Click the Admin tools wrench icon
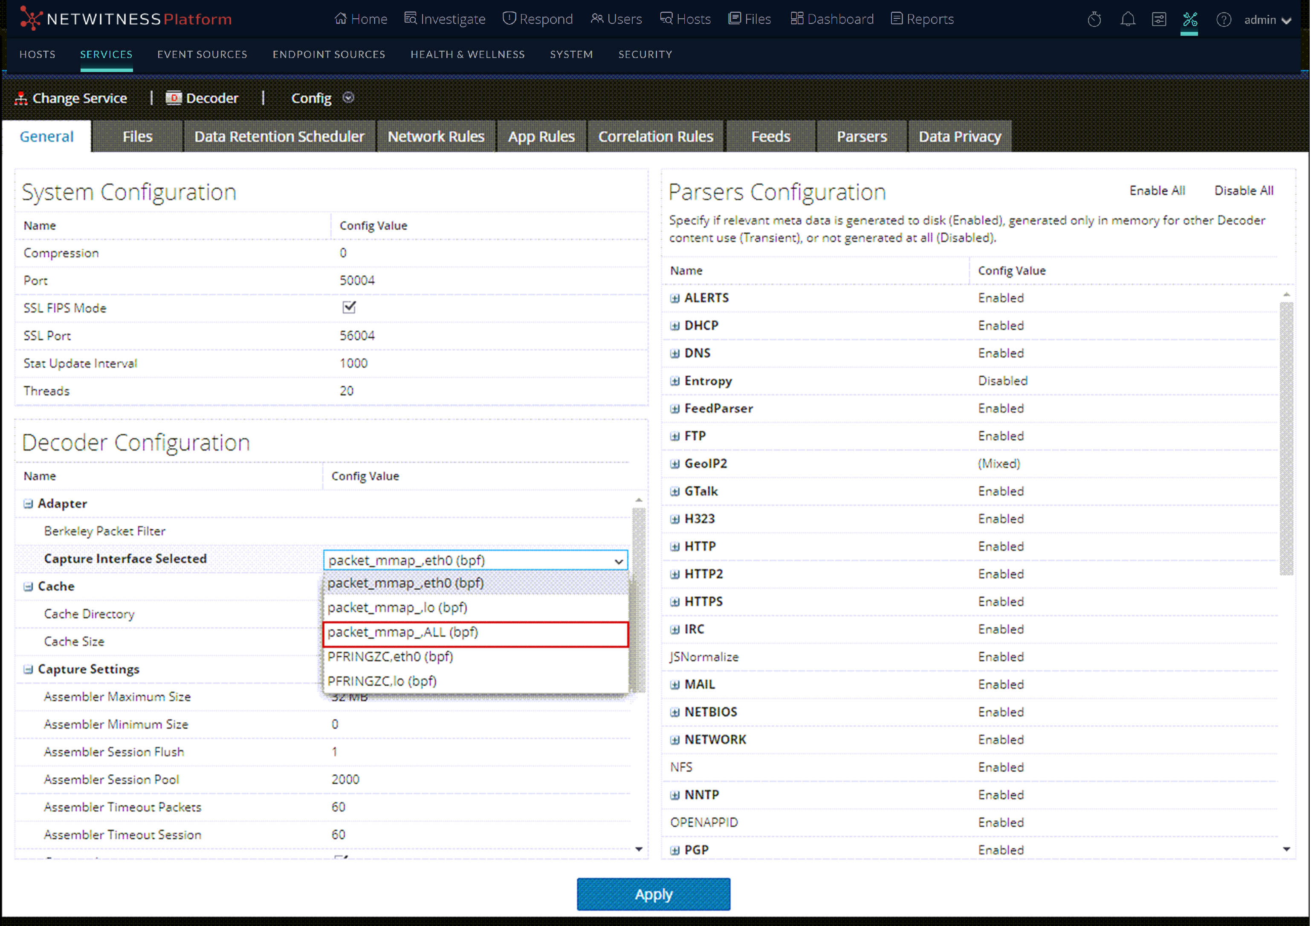1311x926 pixels. click(1190, 20)
